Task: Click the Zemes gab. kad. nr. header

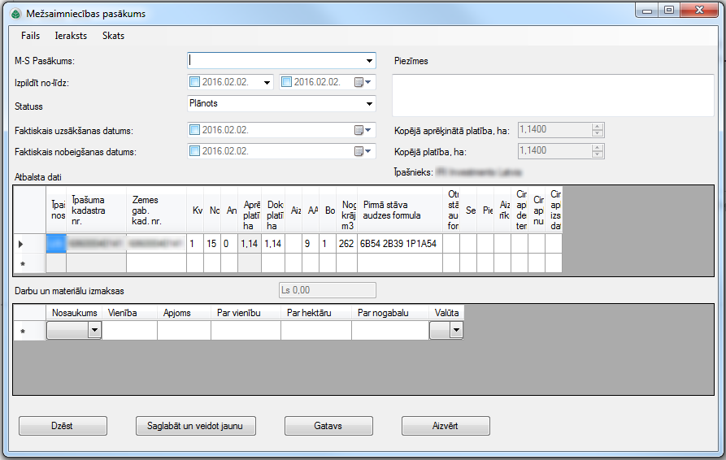Action: pos(156,210)
